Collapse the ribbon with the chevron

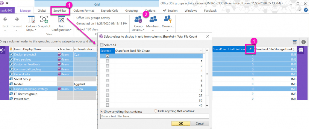(x=300, y=10)
